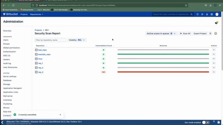
Task: Click the red branch bar for rep_3
Action: (163, 72)
